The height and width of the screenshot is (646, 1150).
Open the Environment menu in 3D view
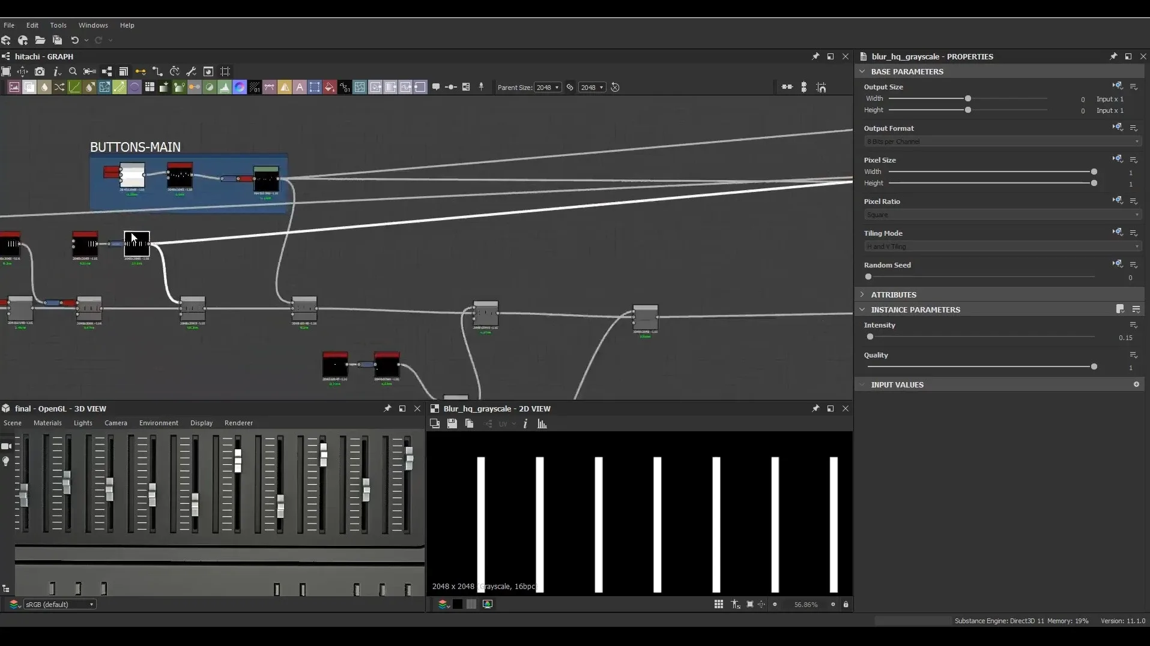pyautogui.click(x=159, y=423)
